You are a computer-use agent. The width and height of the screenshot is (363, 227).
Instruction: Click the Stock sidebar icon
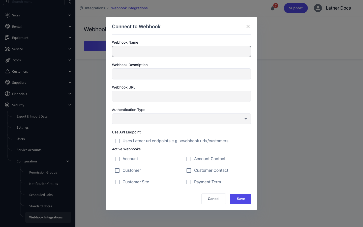pyautogui.click(x=8, y=60)
